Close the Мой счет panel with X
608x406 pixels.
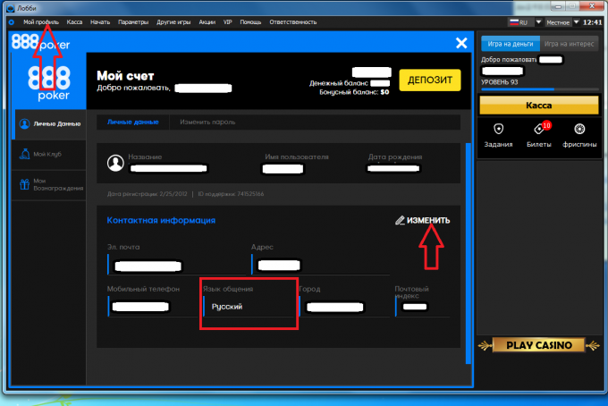coord(461,43)
